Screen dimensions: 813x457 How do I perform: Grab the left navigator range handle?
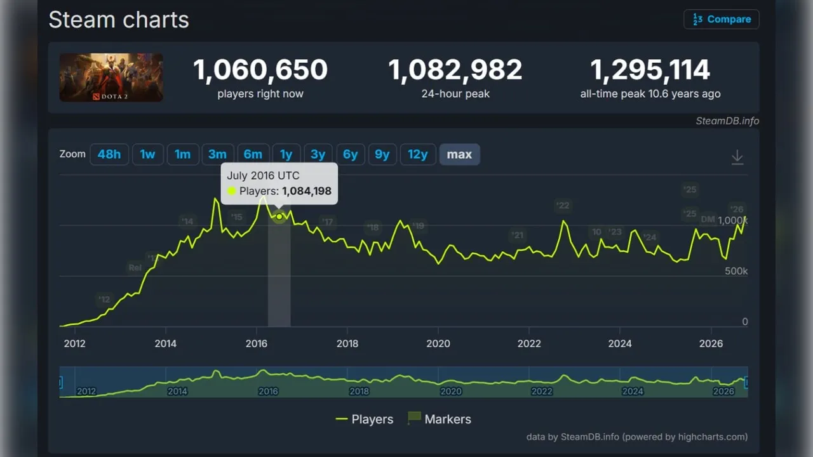coord(61,382)
